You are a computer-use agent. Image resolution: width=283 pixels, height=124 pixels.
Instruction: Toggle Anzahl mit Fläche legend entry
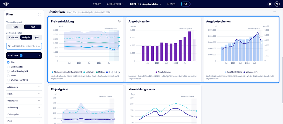tap(233, 72)
